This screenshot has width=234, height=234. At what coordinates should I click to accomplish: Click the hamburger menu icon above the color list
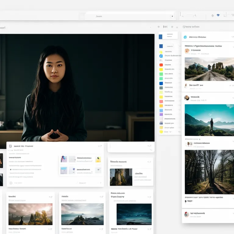(x=169, y=36)
